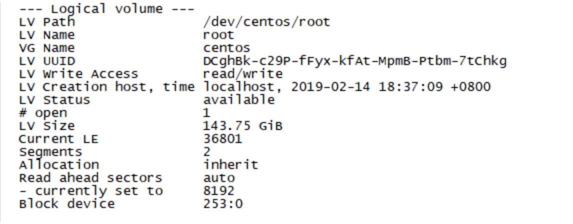Click the Read ahead sectors value "auto"
Viewport: 573px width, 224px height.
(218, 178)
